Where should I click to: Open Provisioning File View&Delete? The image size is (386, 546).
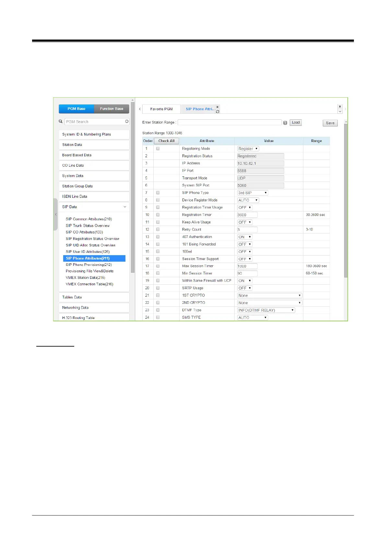coord(90,271)
